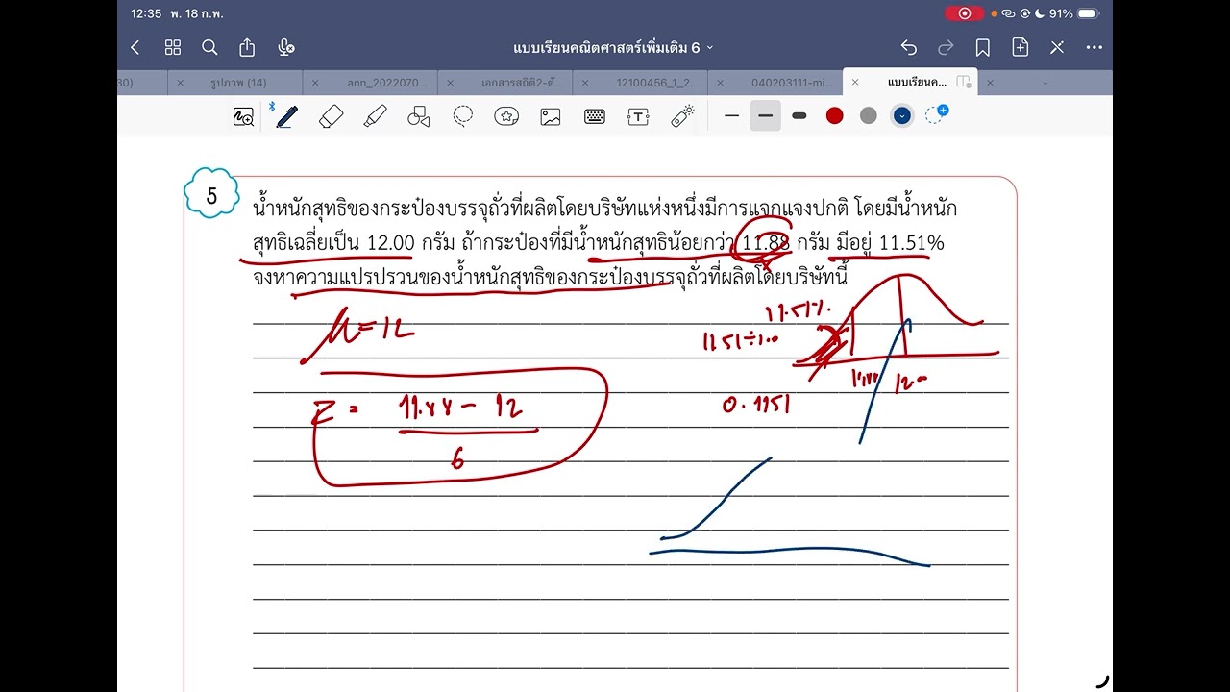Close the 12100456_1_2 tab
Screen dimensions: 1230x692
point(584,83)
